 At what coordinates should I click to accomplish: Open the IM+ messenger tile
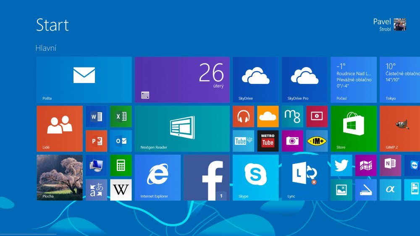(317, 141)
